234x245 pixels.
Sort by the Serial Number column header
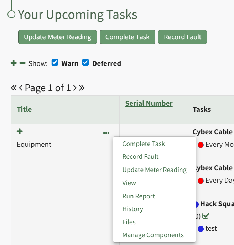click(149, 103)
